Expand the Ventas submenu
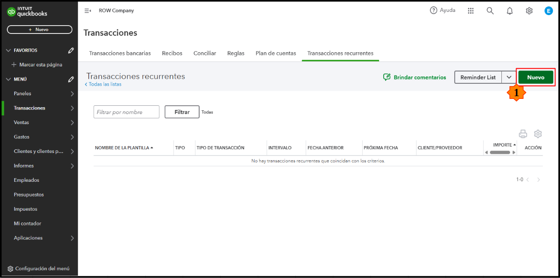The height and width of the screenshot is (278, 560). (72, 122)
